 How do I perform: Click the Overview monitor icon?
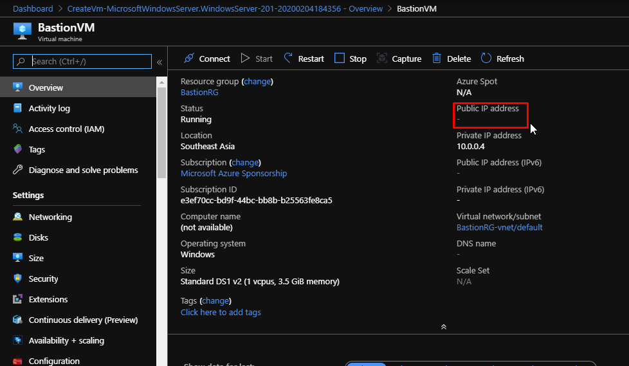[17, 87]
